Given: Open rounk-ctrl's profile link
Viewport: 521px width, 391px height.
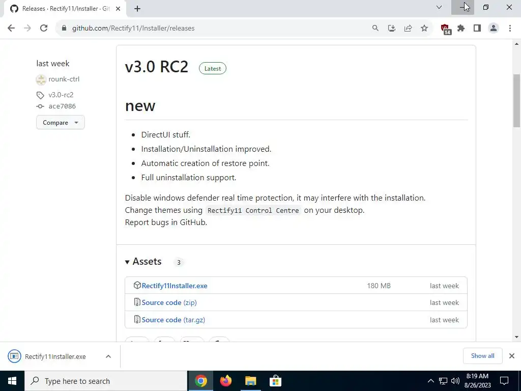Looking at the screenshot, I should tap(64, 79).
